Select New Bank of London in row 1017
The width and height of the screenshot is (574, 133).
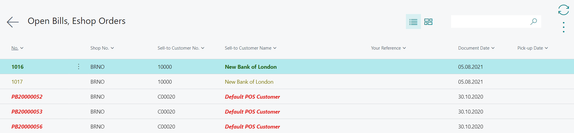pyautogui.click(x=249, y=82)
